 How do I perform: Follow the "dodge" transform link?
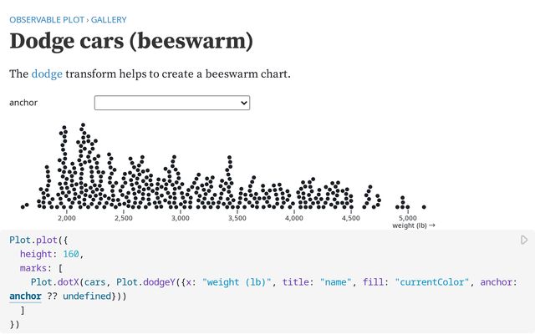pos(47,74)
